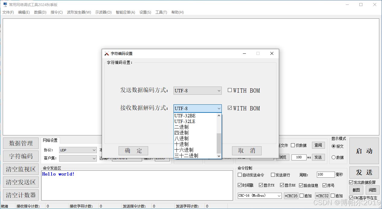This screenshot has width=382, height=209.
Task: Select UTF-32BE from decoding list
Action: pos(195,116)
